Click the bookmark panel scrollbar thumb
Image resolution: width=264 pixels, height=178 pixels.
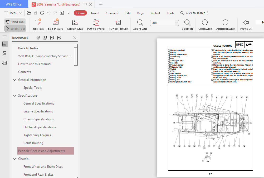pos(76,57)
